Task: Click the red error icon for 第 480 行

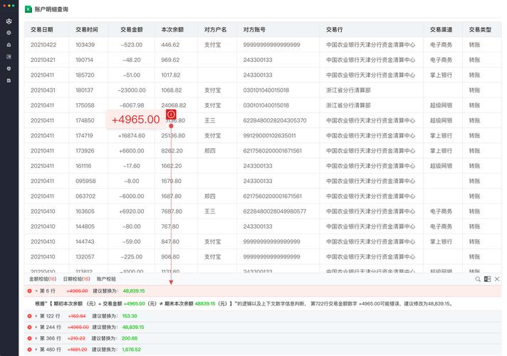Action: click(29, 350)
